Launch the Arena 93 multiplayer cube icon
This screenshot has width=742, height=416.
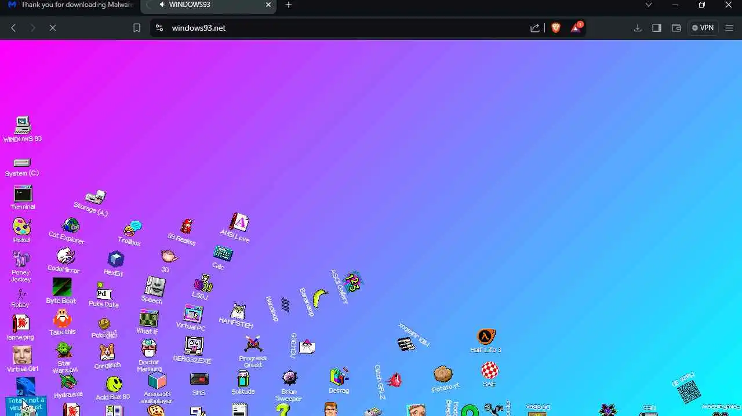tap(157, 381)
